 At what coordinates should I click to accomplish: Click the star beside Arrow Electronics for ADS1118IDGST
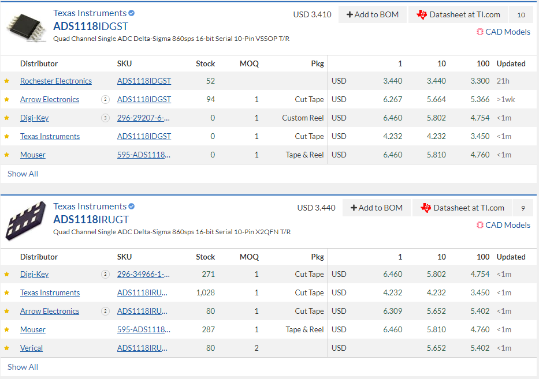point(6,100)
